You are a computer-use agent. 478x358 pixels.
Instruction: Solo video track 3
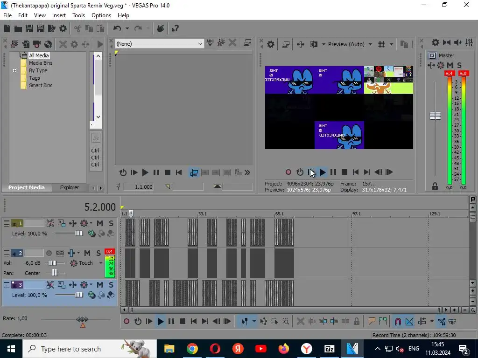[111, 285]
